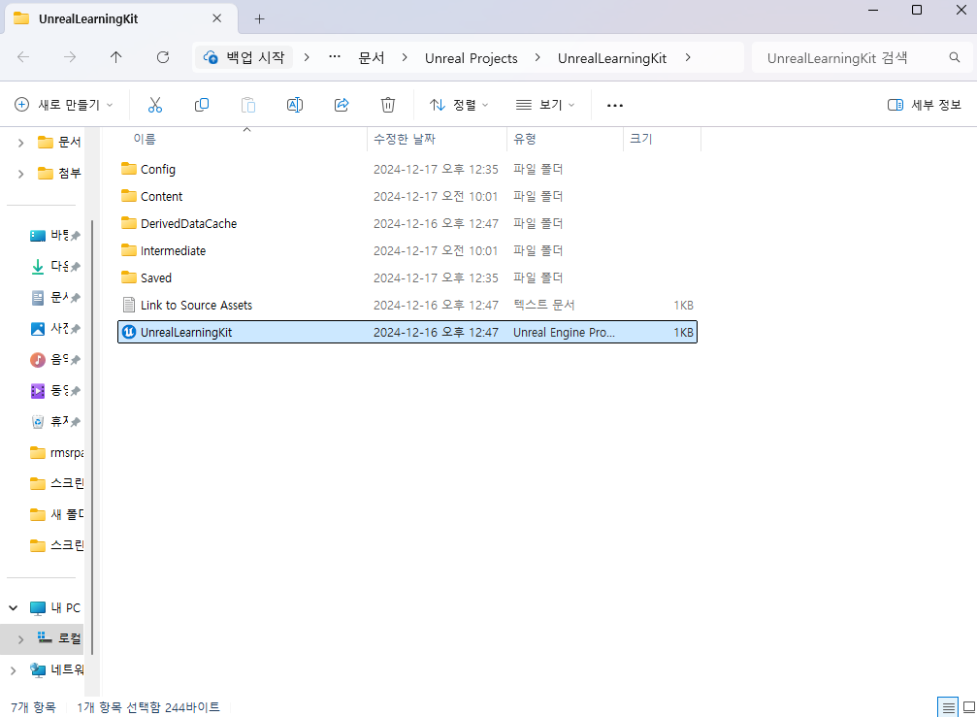This screenshot has height=717, width=977.
Task: Select the DerivedDataCache folder icon
Action: (x=129, y=223)
